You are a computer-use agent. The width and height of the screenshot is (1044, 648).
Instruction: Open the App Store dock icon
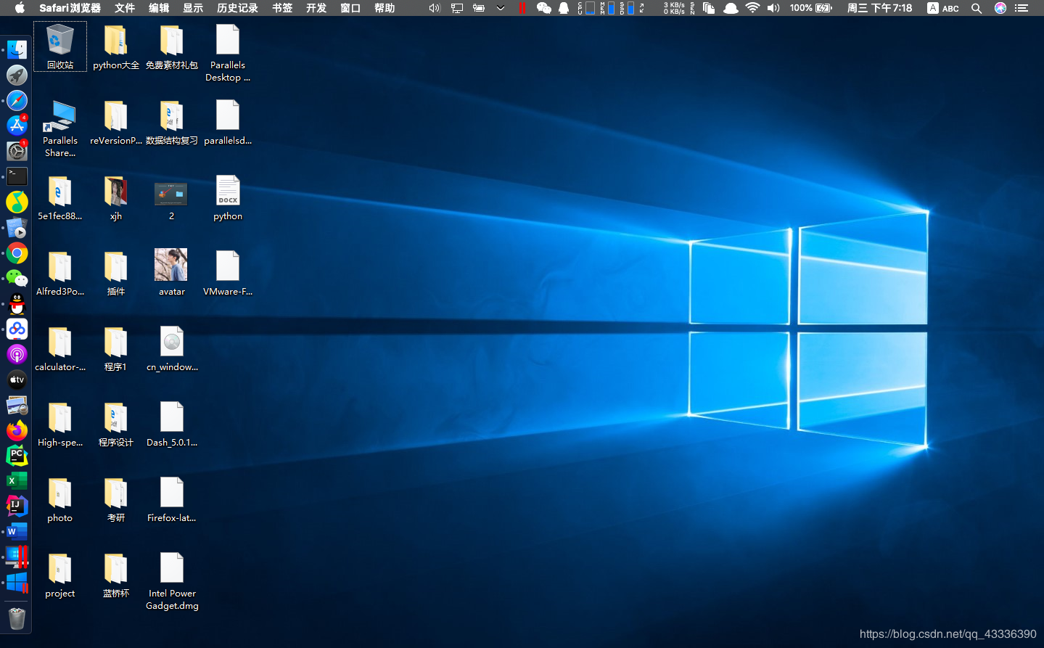click(17, 126)
